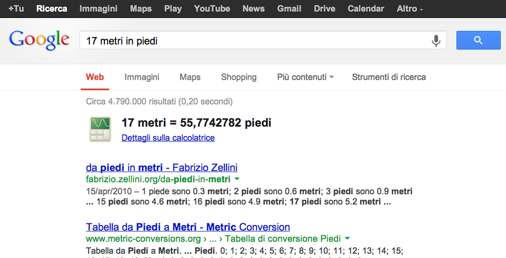This screenshot has height=258, width=506.
Task: Open Gmail from the top navigation bar
Action: 289,9
